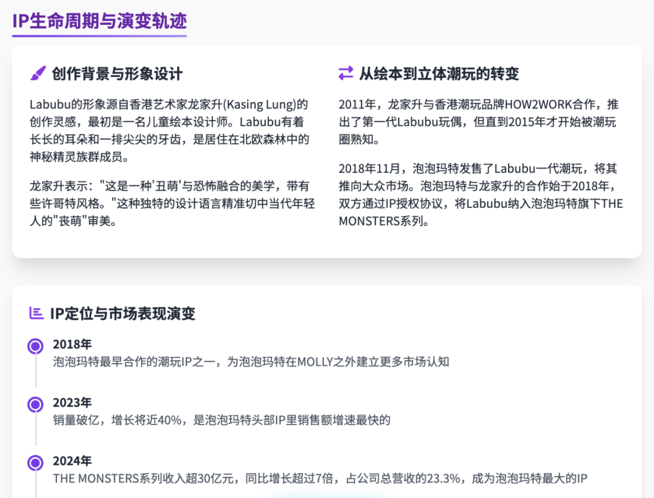Screen dimensions: 654x498
Task: Click the bold 2024年 timeline year label
Action: (x=72, y=461)
